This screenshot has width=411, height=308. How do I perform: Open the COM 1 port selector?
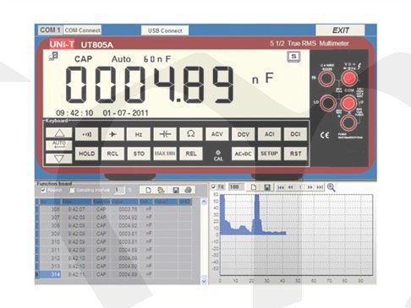click(x=51, y=30)
